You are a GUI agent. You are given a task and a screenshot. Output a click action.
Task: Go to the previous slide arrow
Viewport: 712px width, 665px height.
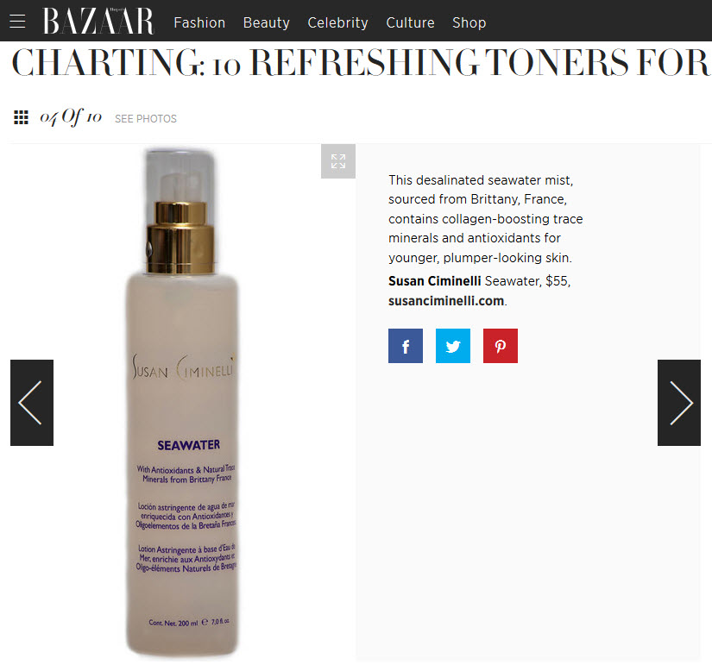pos(32,403)
